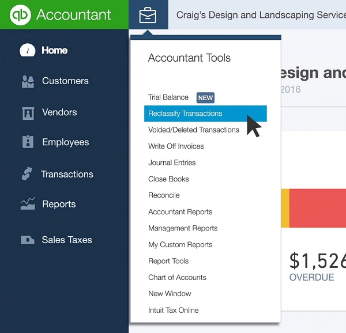Screen dimensions: 346x333
Task: Click the NEW badge next to Trial Balance
Action: [205, 97]
